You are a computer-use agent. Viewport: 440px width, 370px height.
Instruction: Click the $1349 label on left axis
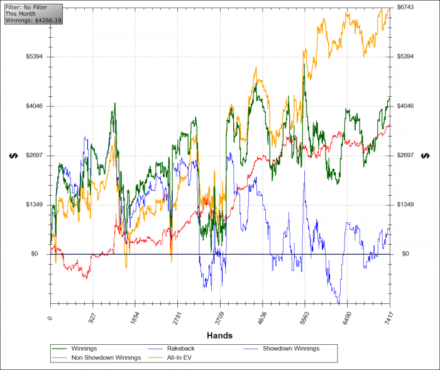pyautogui.click(x=34, y=205)
